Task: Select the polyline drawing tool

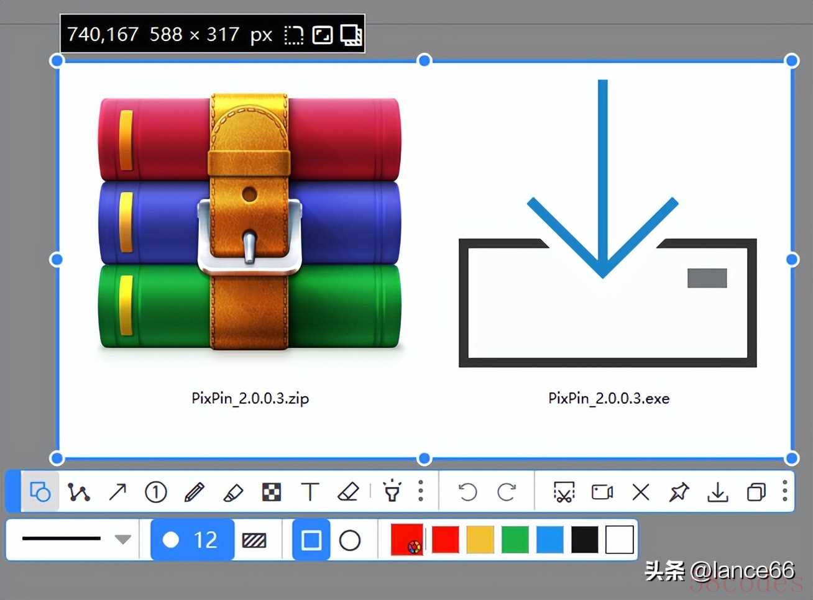Action: (x=79, y=492)
